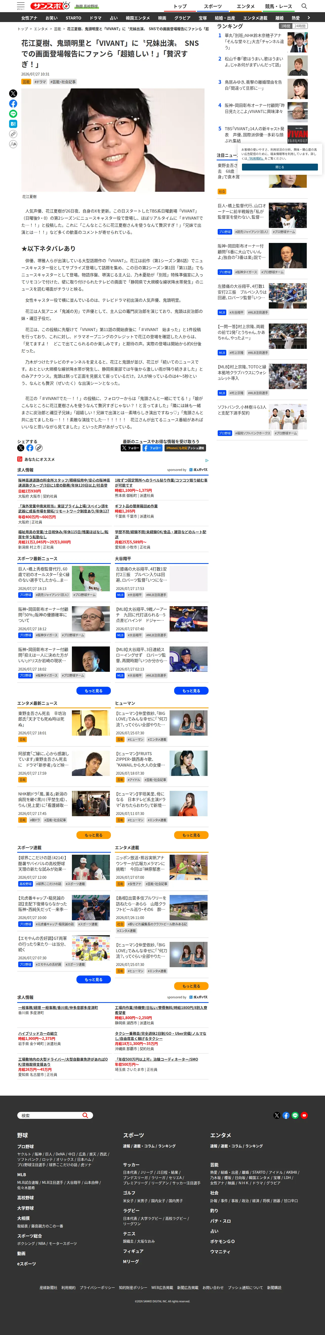
Task: Open the footer LINE social icon
Action: [x=295, y=1115]
